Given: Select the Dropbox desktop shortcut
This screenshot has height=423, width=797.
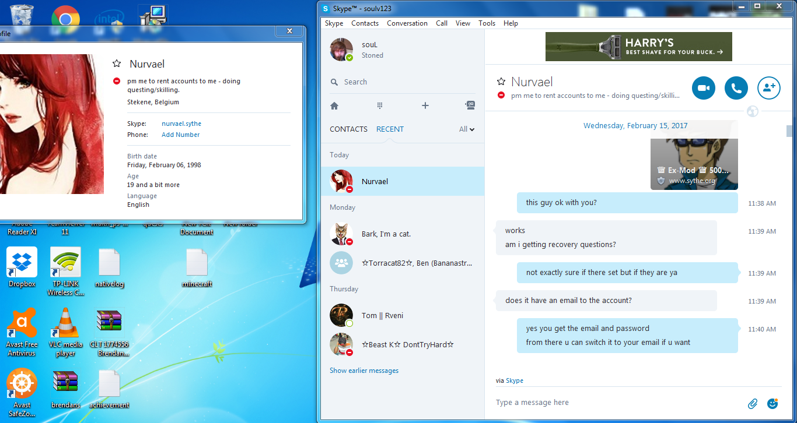Looking at the screenshot, I should pyautogui.click(x=22, y=267).
